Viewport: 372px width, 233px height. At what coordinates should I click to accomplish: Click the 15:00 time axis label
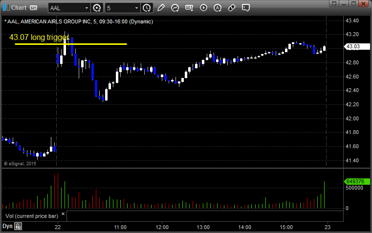tap(286, 227)
